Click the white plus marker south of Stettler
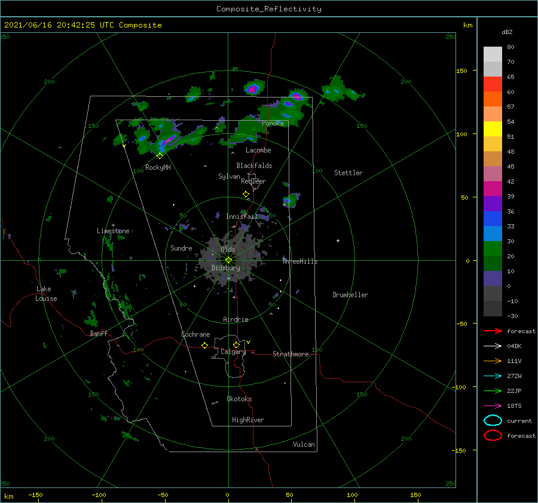 coord(338,240)
